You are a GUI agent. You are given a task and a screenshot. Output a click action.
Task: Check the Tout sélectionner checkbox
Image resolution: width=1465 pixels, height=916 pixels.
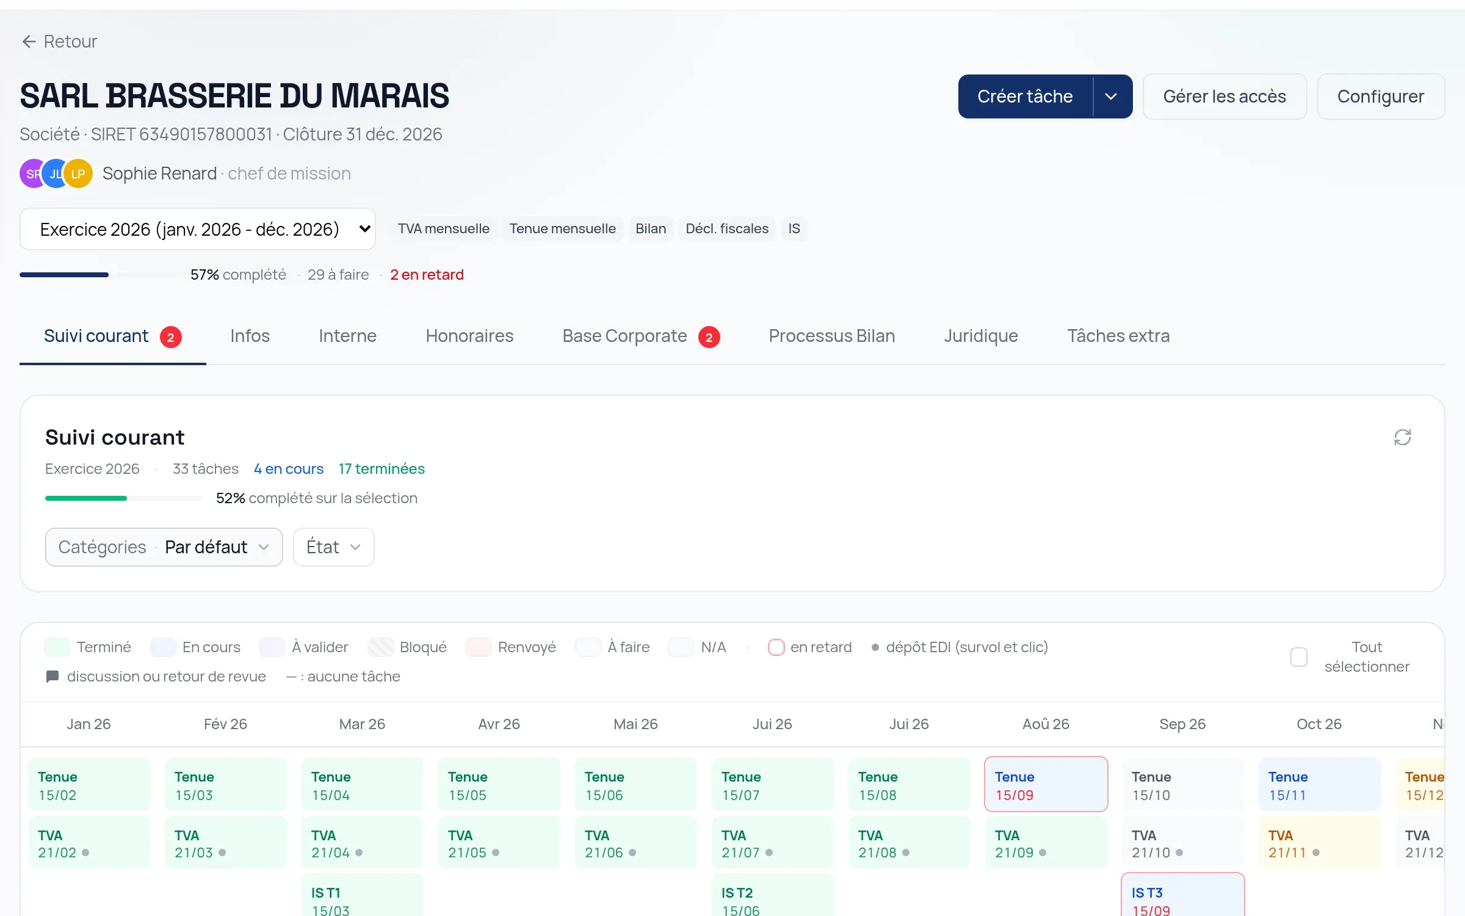tap(1299, 657)
